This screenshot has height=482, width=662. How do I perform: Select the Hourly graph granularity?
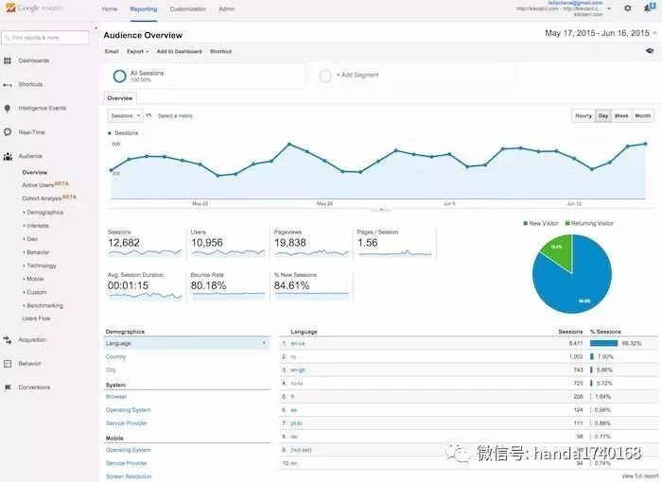tap(584, 115)
